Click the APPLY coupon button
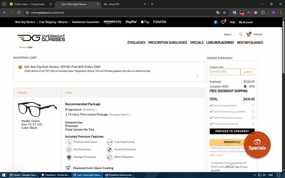This screenshot has height=178, width=285. click(x=248, y=72)
